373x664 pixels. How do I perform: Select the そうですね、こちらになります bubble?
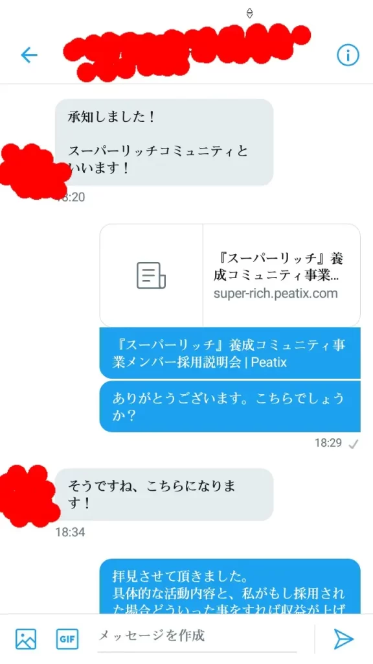coord(164,495)
